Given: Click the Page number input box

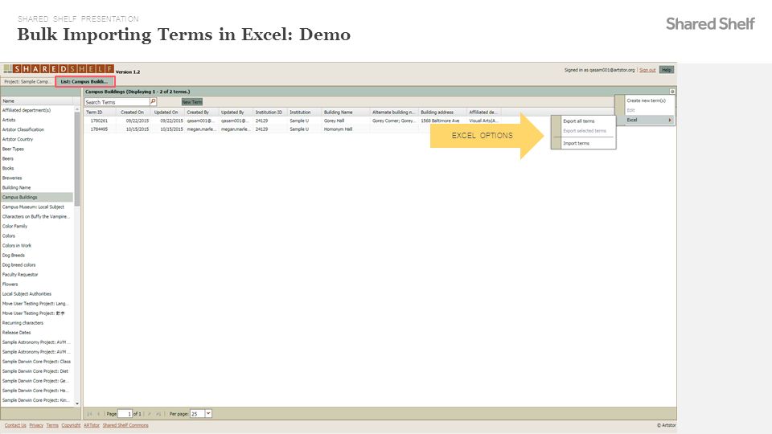Looking at the screenshot, I should point(125,414).
